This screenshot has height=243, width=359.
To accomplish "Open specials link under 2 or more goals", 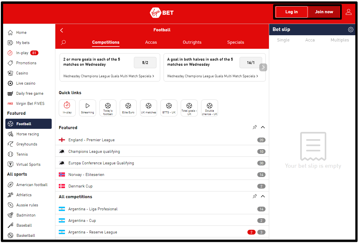I will (x=109, y=76).
